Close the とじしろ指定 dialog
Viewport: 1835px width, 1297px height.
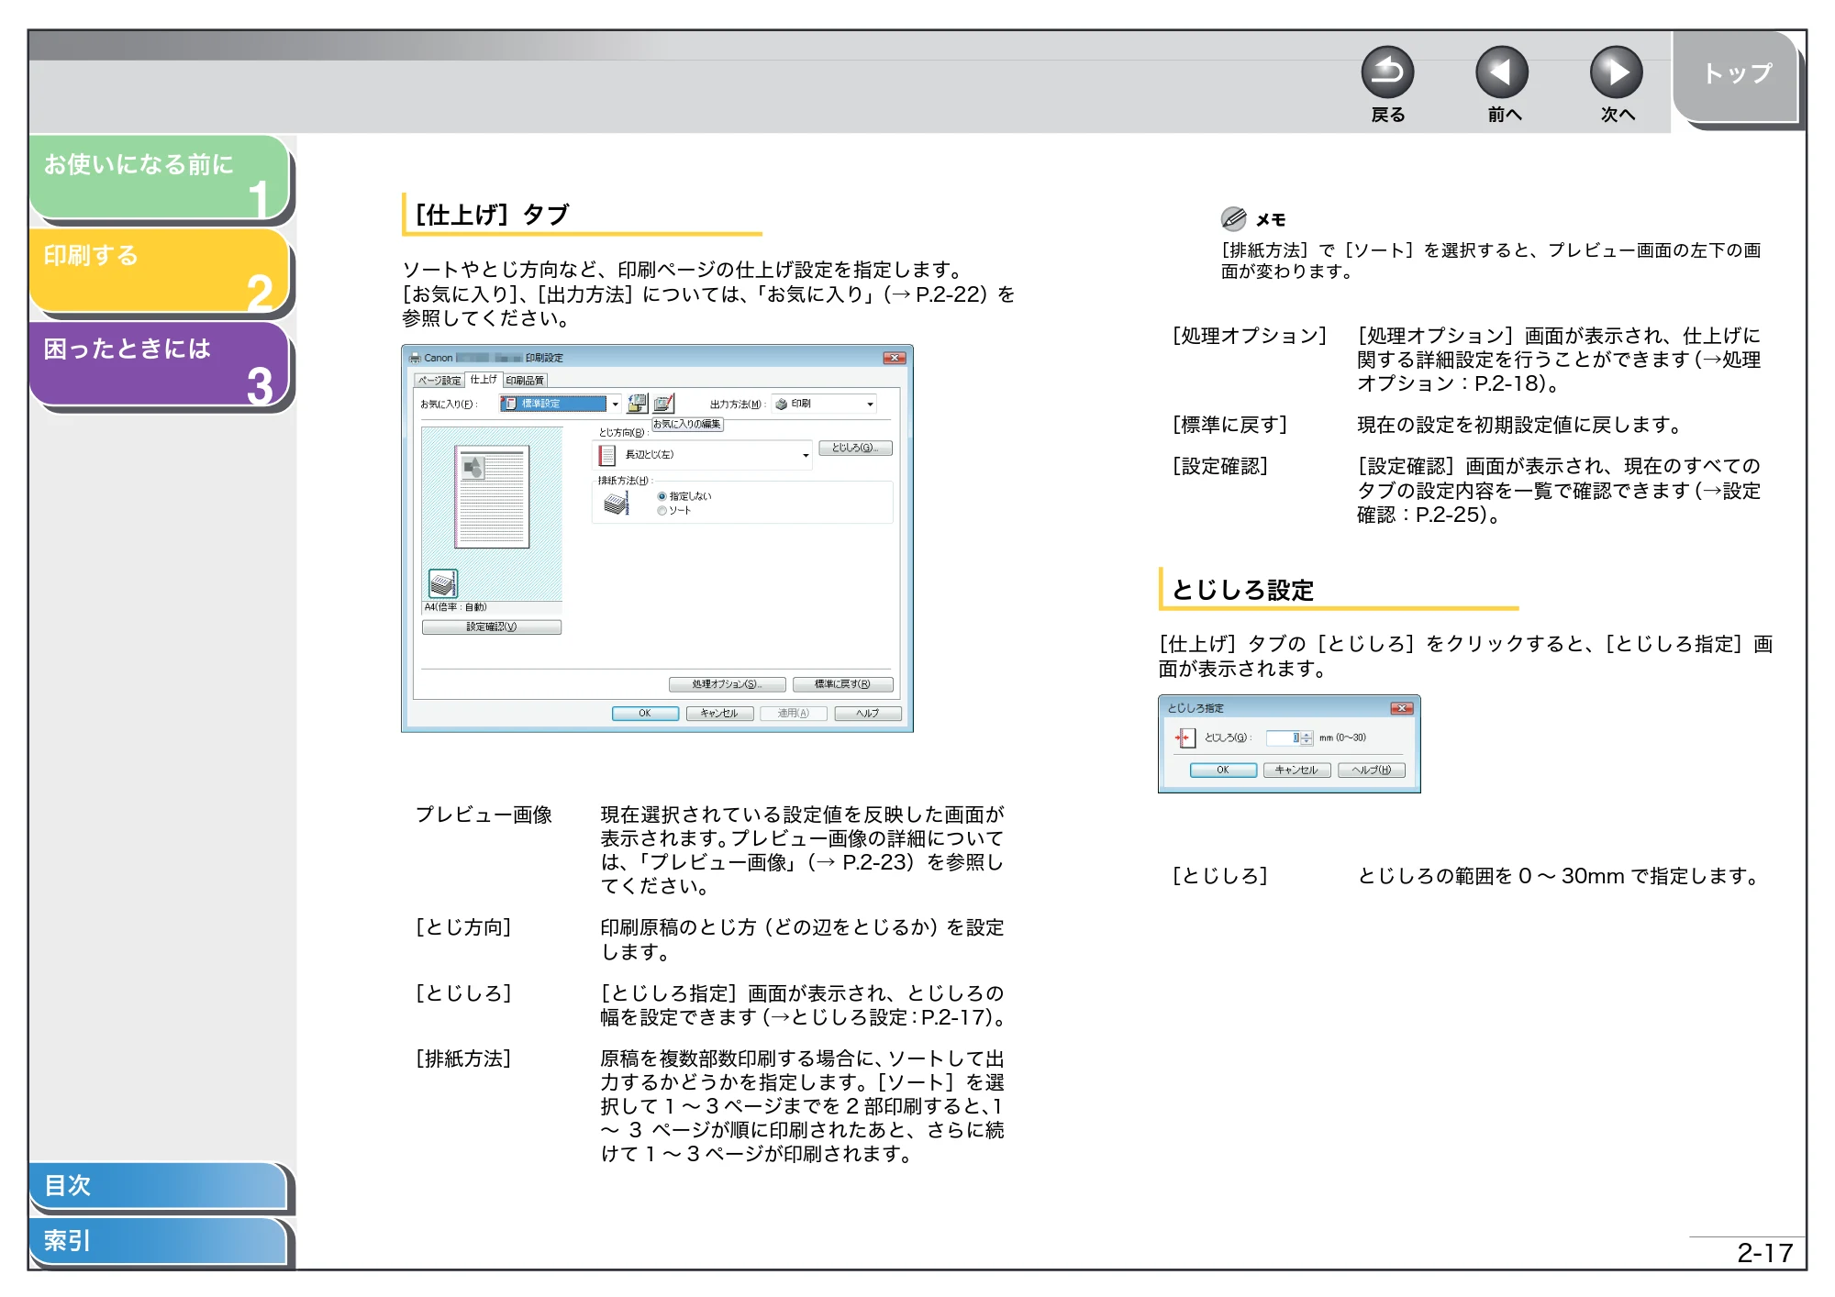pyautogui.click(x=1401, y=708)
